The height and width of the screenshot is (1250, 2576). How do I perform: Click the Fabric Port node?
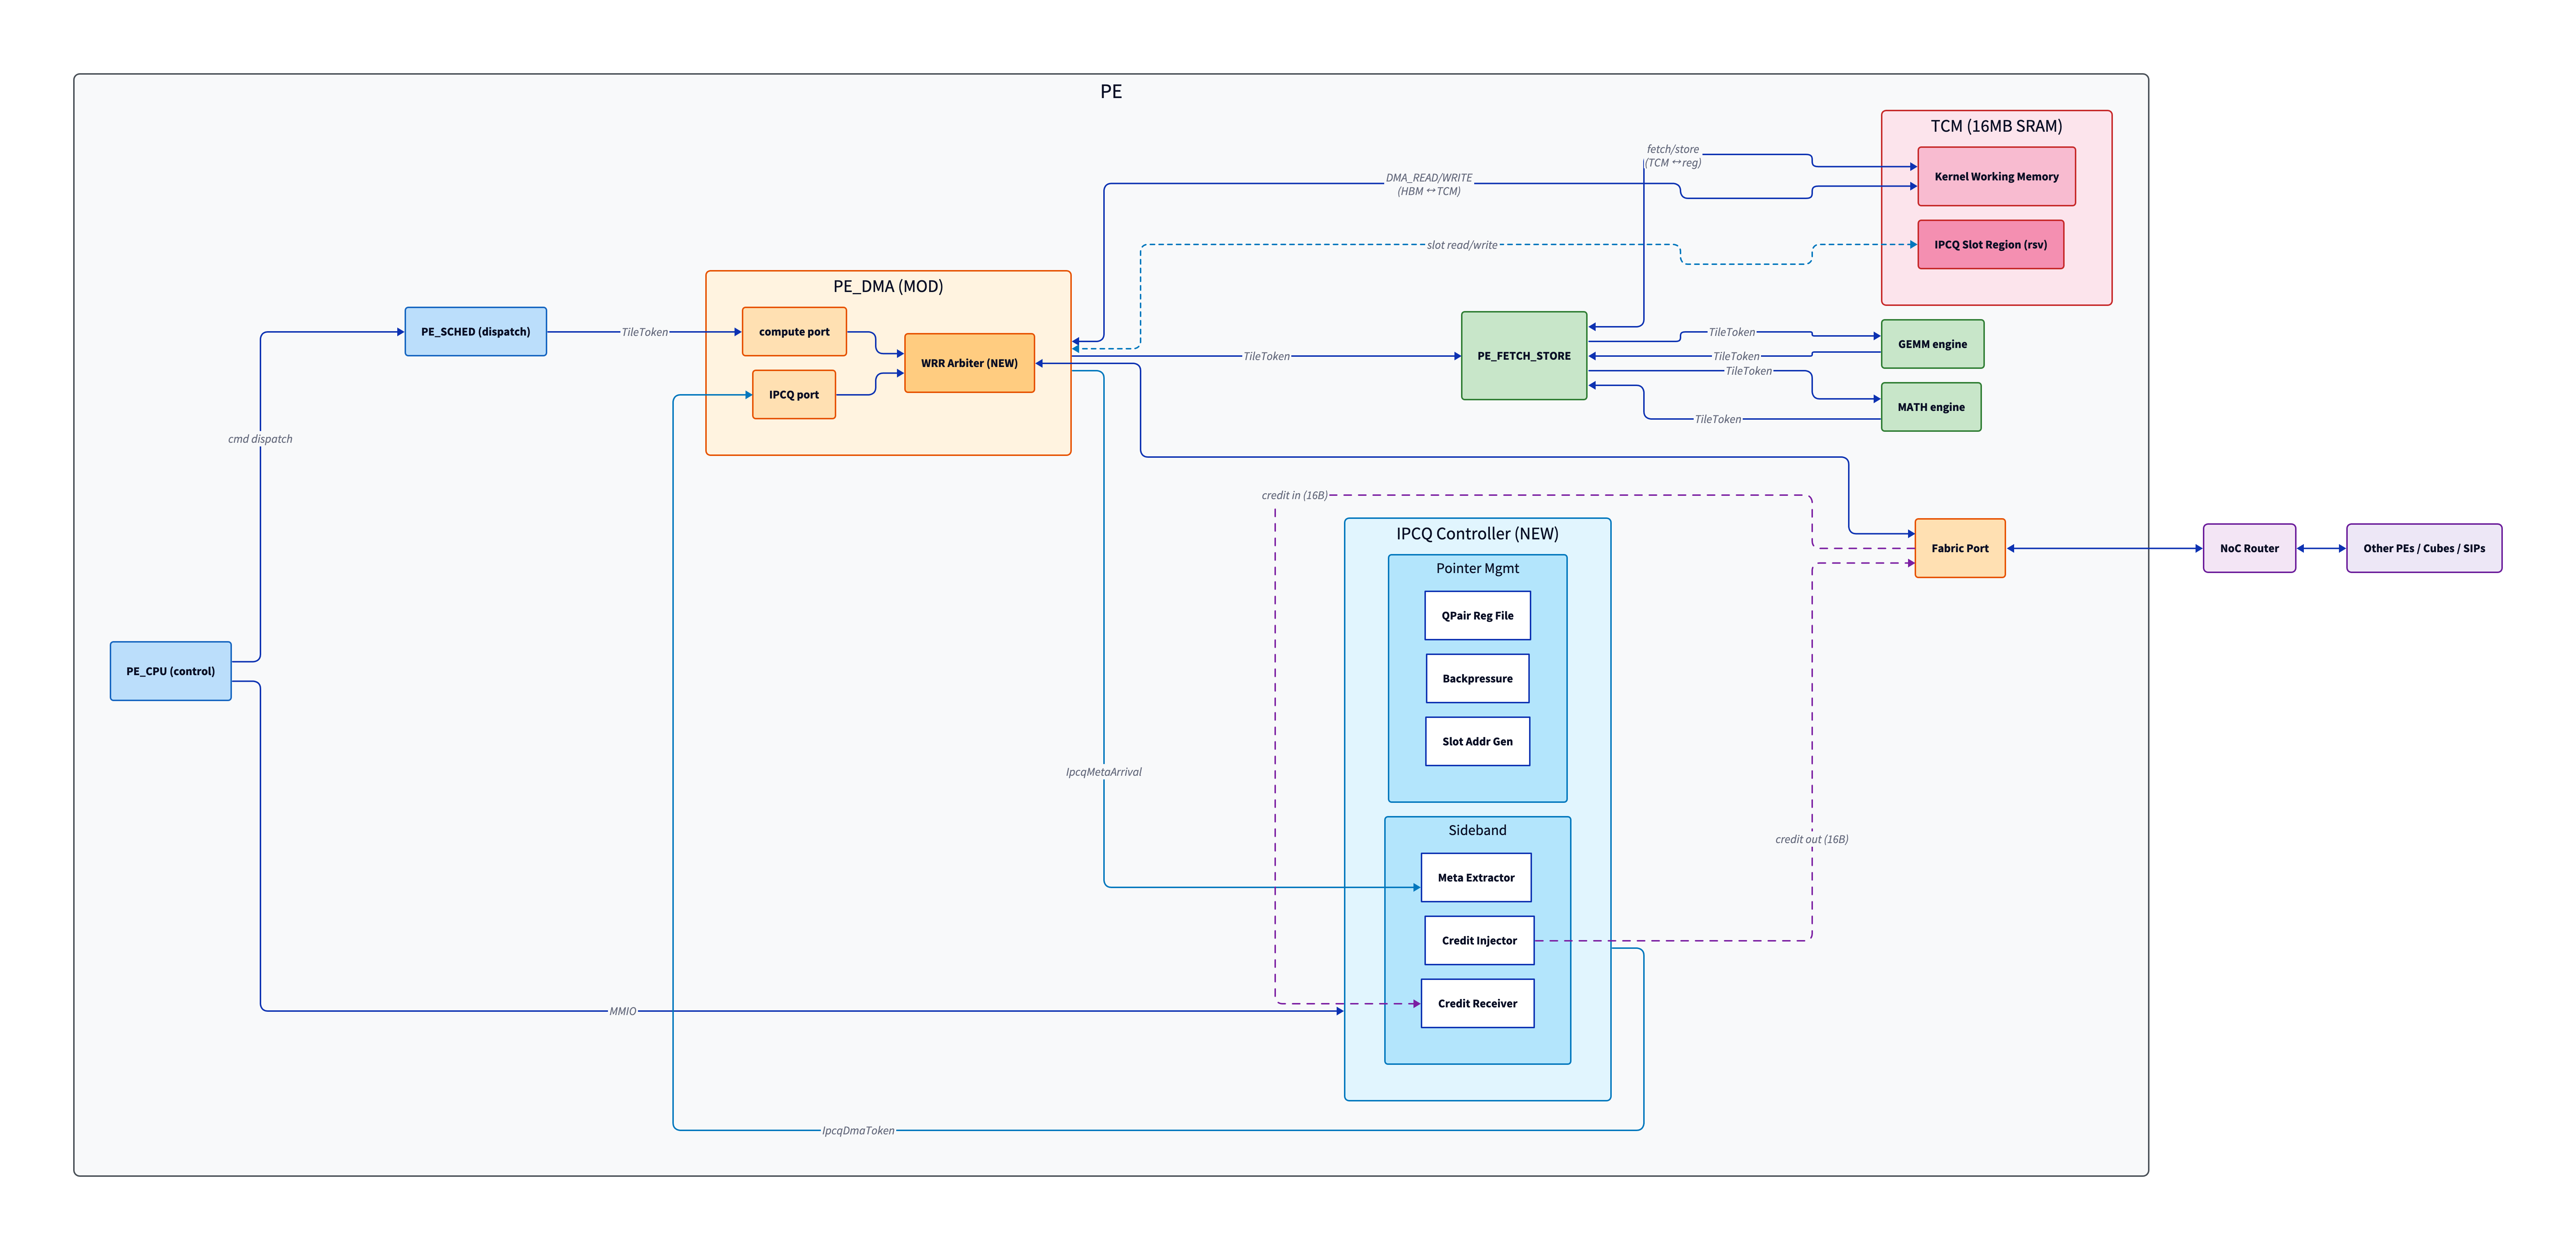coord(1960,548)
